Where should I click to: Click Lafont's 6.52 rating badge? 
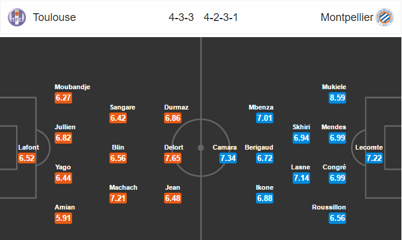coord(26,158)
